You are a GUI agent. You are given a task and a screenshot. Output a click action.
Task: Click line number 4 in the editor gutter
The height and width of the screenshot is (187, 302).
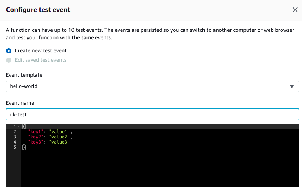pyautogui.click(x=15, y=142)
